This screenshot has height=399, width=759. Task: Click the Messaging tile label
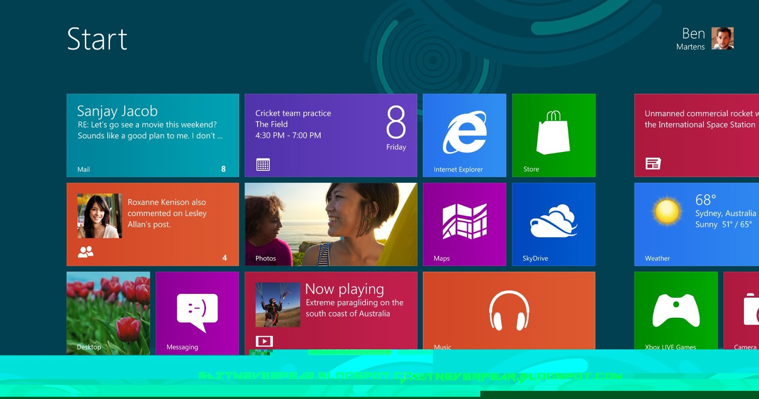pyautogui.click(x=182, y=347)
